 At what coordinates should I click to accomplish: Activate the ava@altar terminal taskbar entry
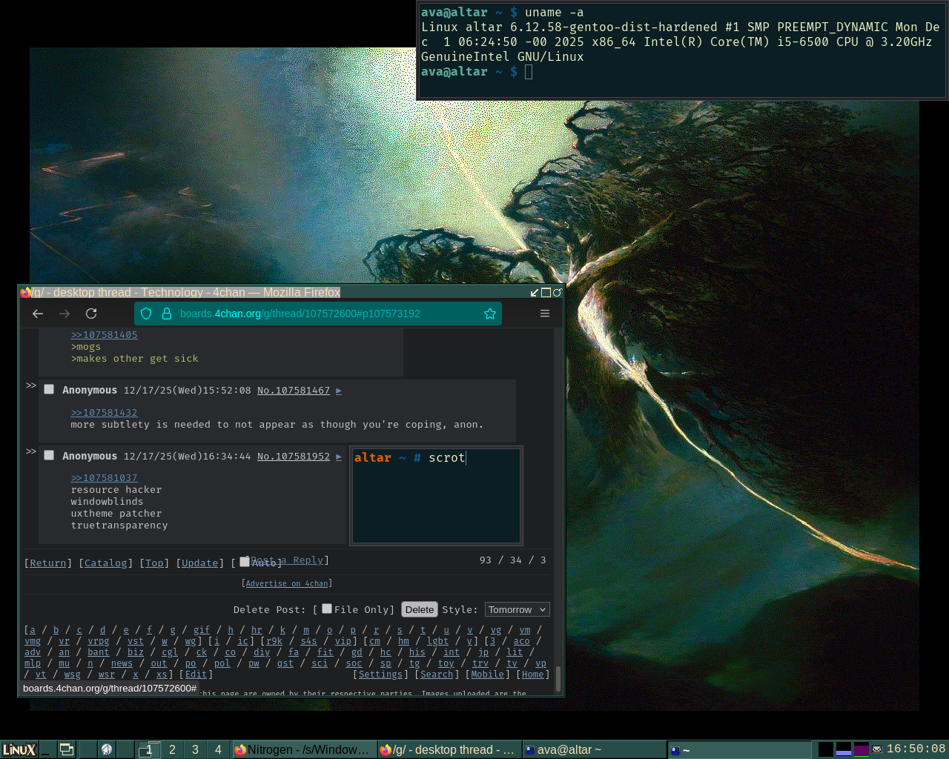pos(594,749)
